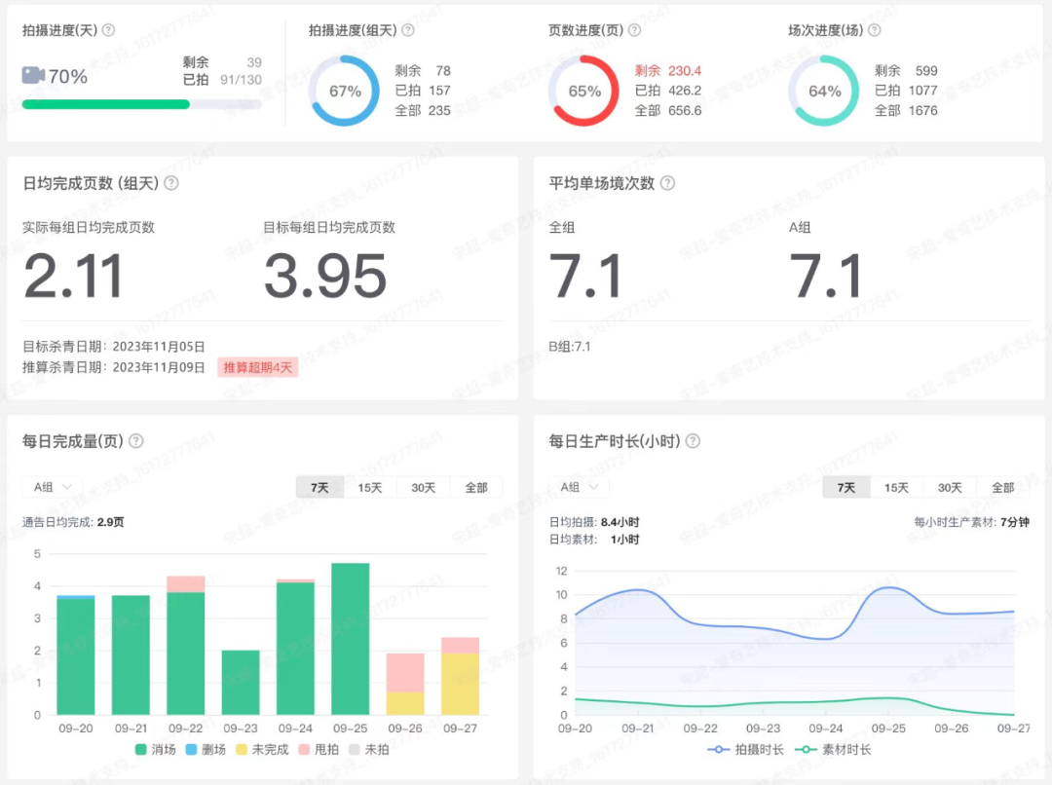
Task: Click help icon next to 场次进度(场)
Action: [874, 30]
